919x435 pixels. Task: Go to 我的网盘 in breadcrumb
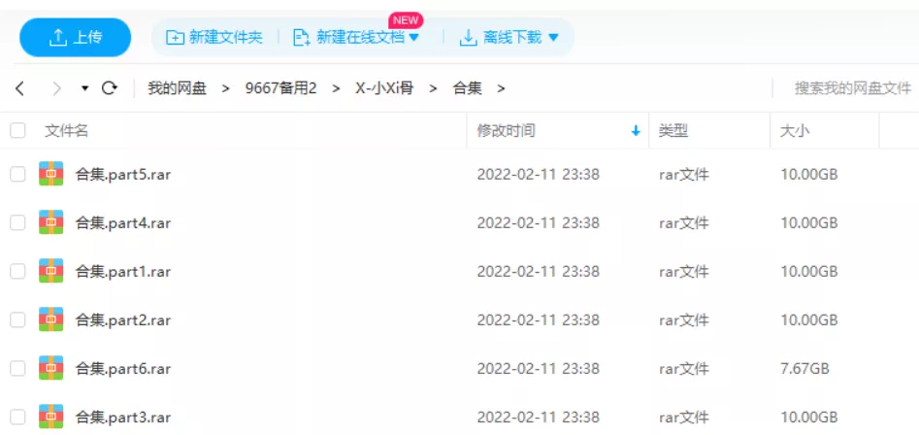pyautogui.click(x=177, y=88)
